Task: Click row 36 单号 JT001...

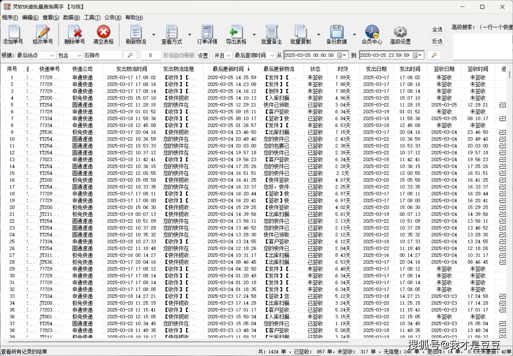Action: [49, 317]
